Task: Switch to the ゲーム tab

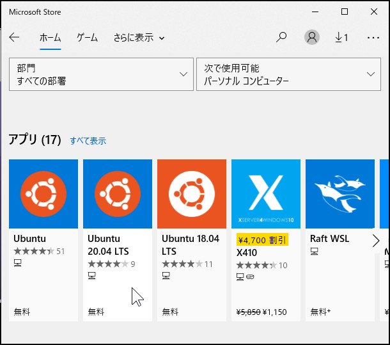Action: pos(87,38)
